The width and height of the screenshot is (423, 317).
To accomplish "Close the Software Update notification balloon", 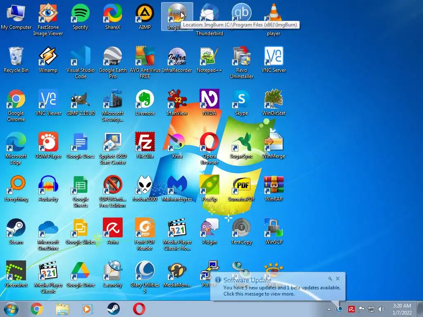I will point(338,279).
